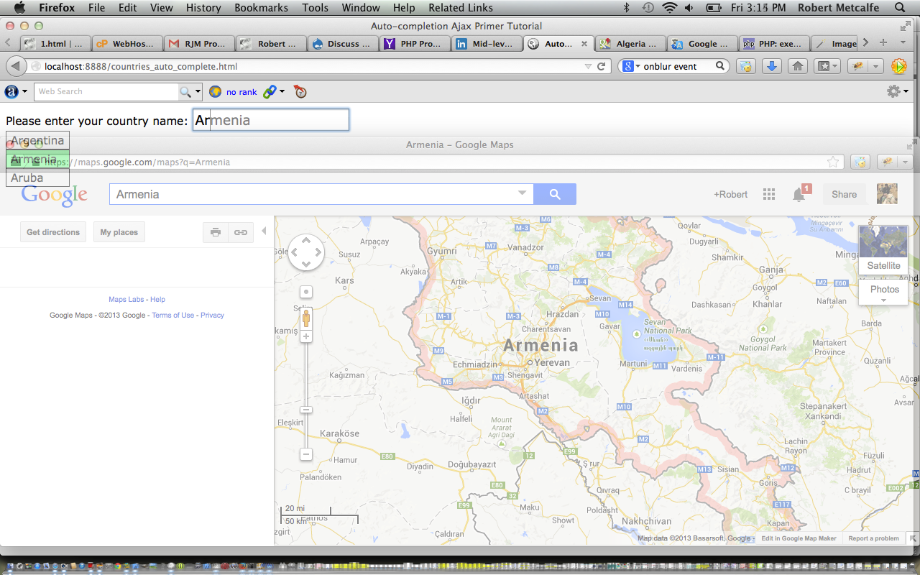Open the Google apps grid icon
The width and height of the screenshot is (920, 575).
(x=769, y=194)
